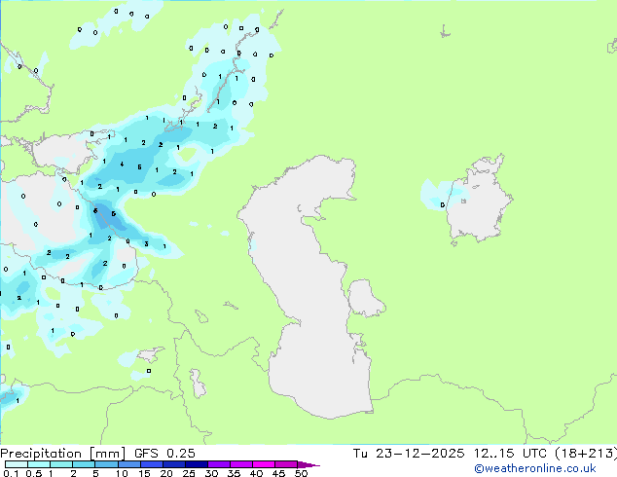
Task: Click the '25' legend scale label
Action: [x=189, y=473]
